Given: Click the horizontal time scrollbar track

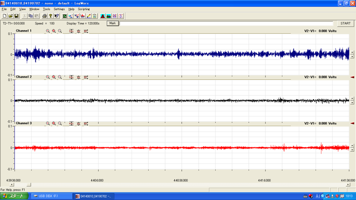Looking at the screenshot, I should tap(179, 185).
